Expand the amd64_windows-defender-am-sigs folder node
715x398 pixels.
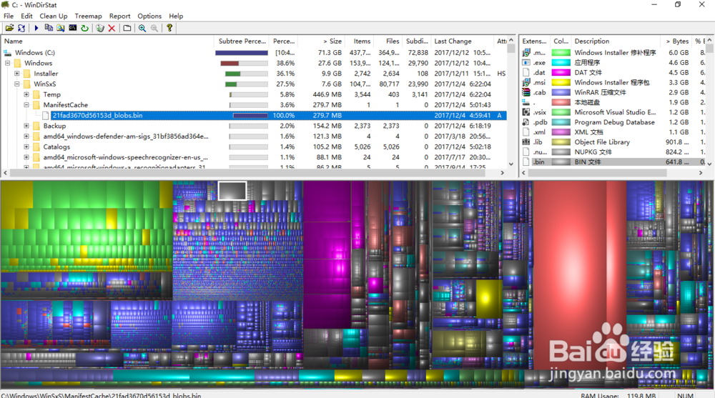pyautogui.click(x=26, y=136)
